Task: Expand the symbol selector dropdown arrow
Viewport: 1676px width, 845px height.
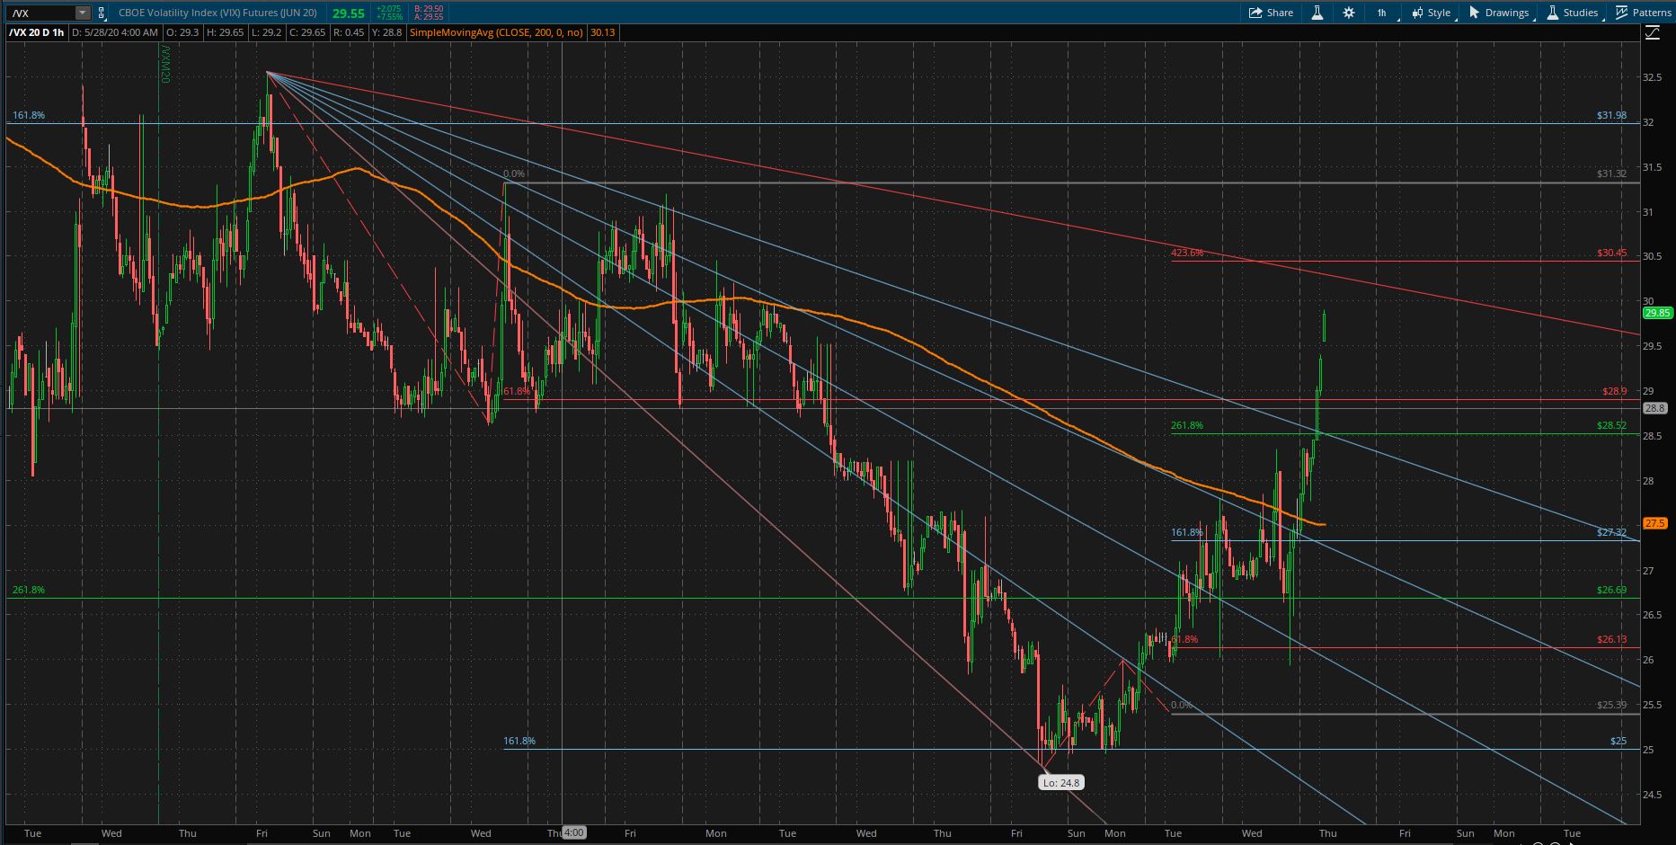Action: [x=83, y=13]
